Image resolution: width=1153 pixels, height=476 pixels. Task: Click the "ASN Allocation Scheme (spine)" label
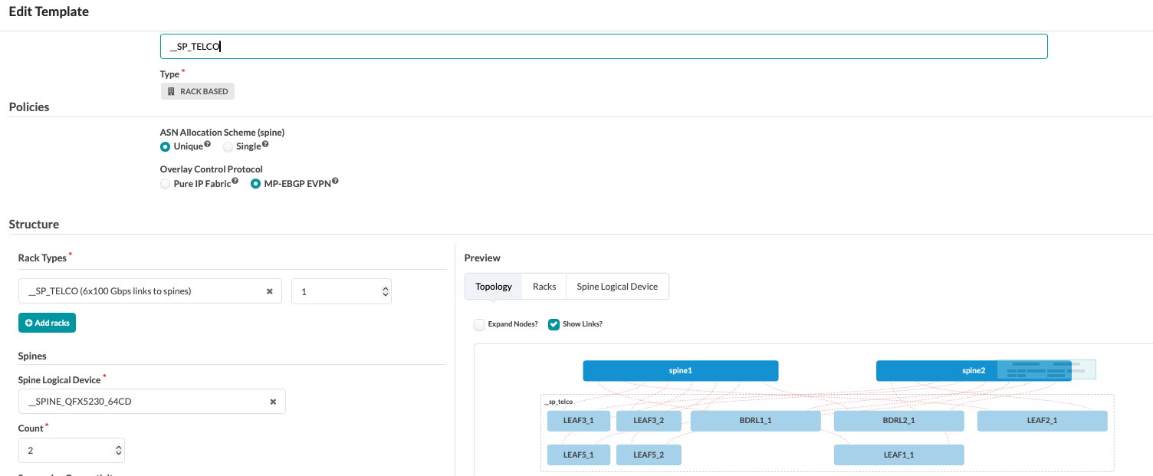[x=222, y=133]
